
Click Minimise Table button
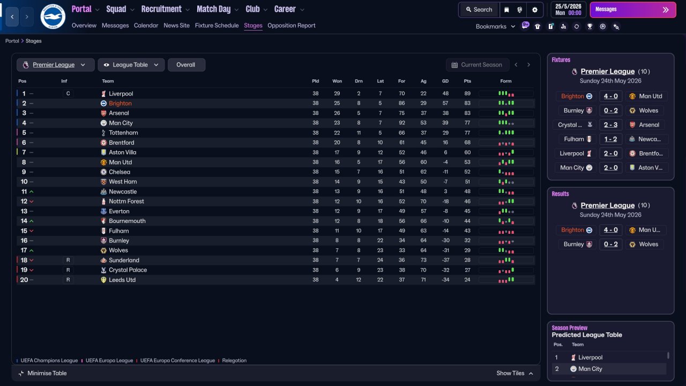[43, 373]
